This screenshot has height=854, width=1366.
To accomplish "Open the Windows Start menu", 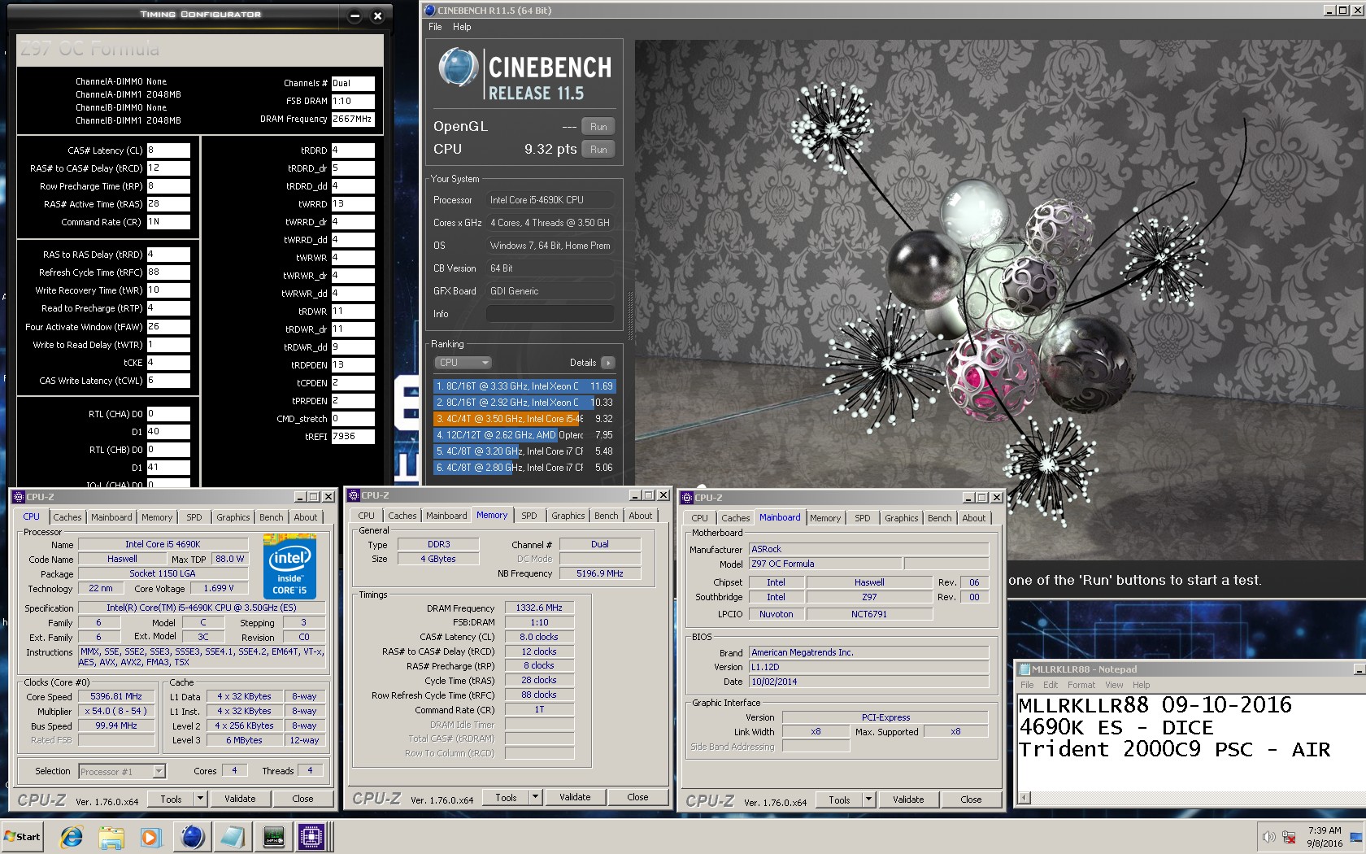I will (23, 837).
